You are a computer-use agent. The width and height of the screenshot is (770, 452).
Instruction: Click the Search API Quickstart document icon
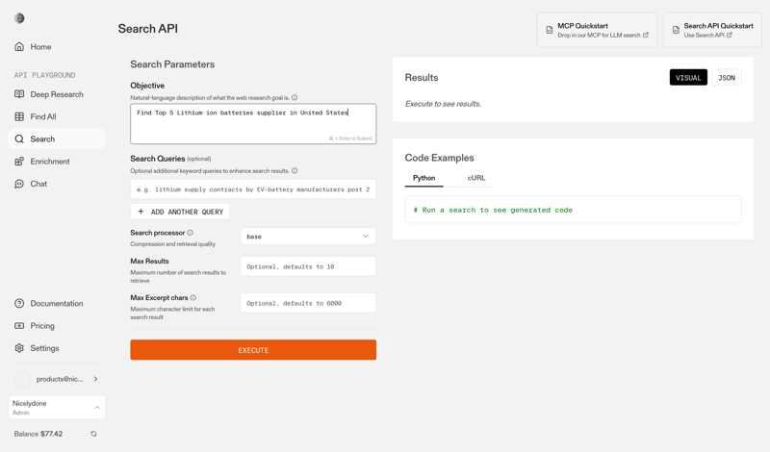click(677, 30)
